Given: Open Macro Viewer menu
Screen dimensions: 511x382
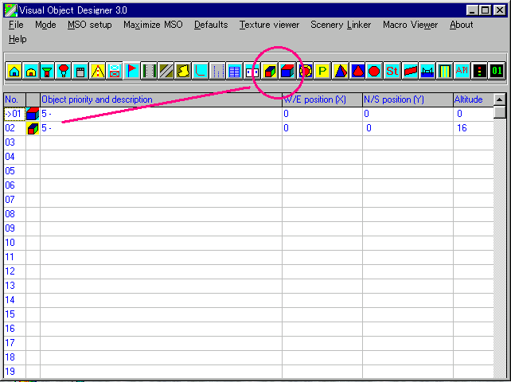Looking at the screenshot, I should tap(410, 25).
